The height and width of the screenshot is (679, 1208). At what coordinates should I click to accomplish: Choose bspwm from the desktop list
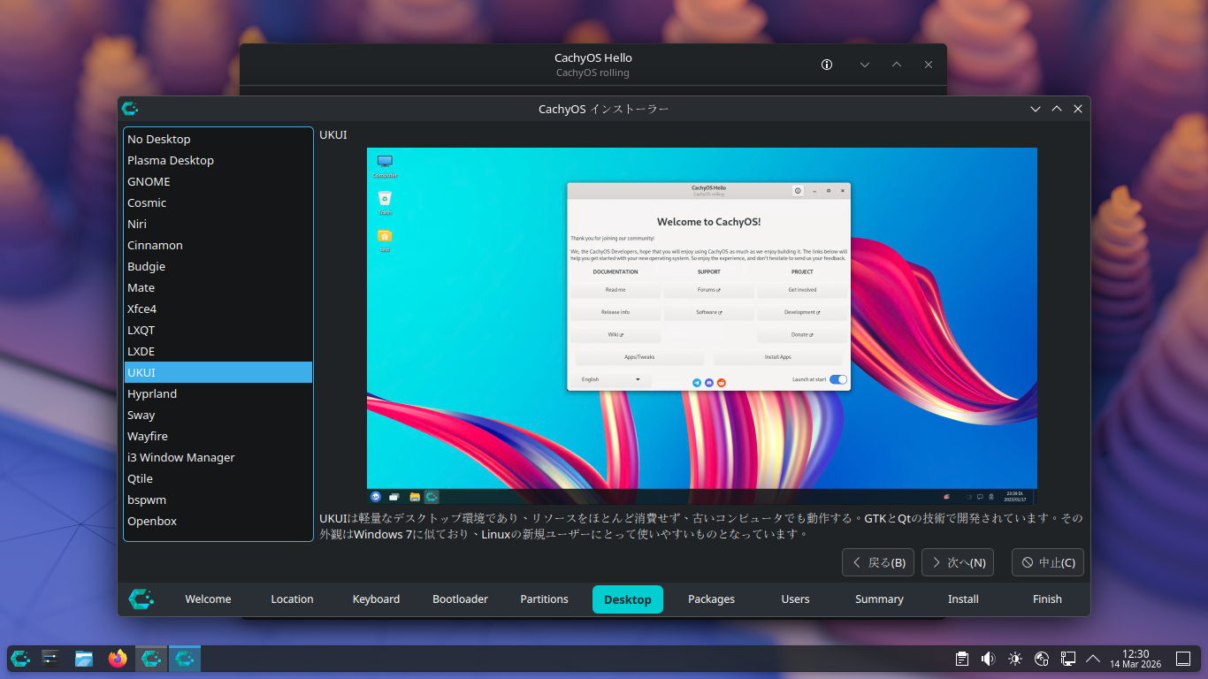(218, 500)
